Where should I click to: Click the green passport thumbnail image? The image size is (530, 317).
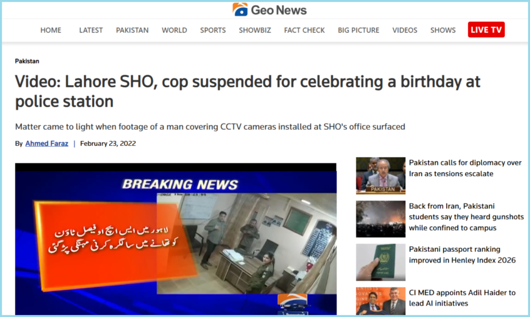[x=380, y=262]
